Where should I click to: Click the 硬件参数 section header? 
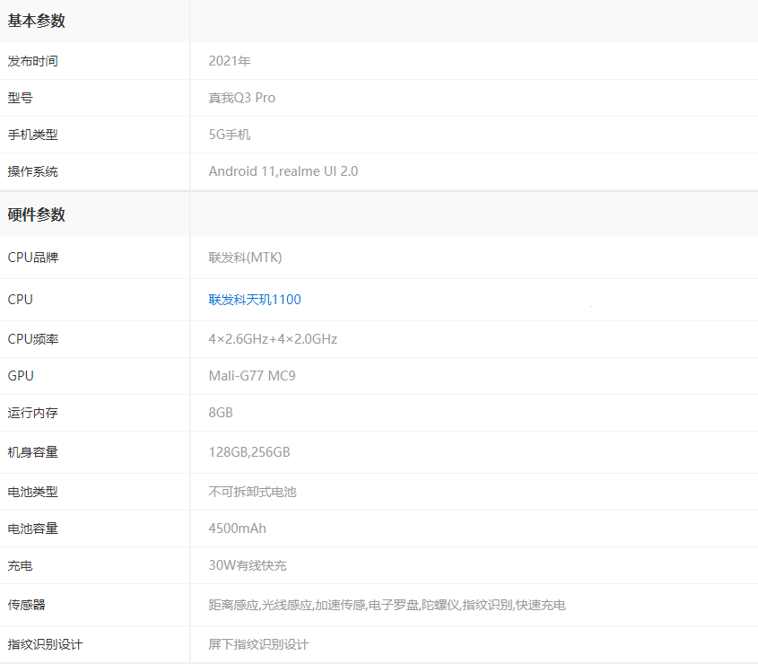pyautogui.click(x=37, y=215)
